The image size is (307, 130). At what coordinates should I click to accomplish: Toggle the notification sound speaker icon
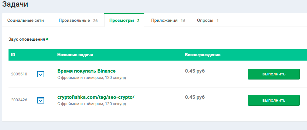coord(47,39)
